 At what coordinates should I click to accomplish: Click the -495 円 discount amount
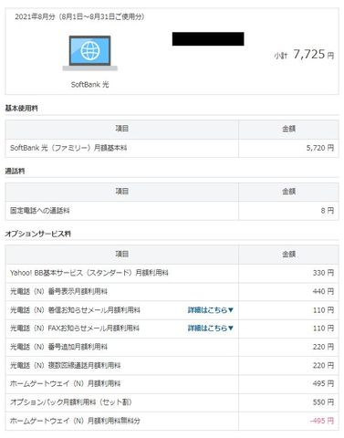pos(322,421)
